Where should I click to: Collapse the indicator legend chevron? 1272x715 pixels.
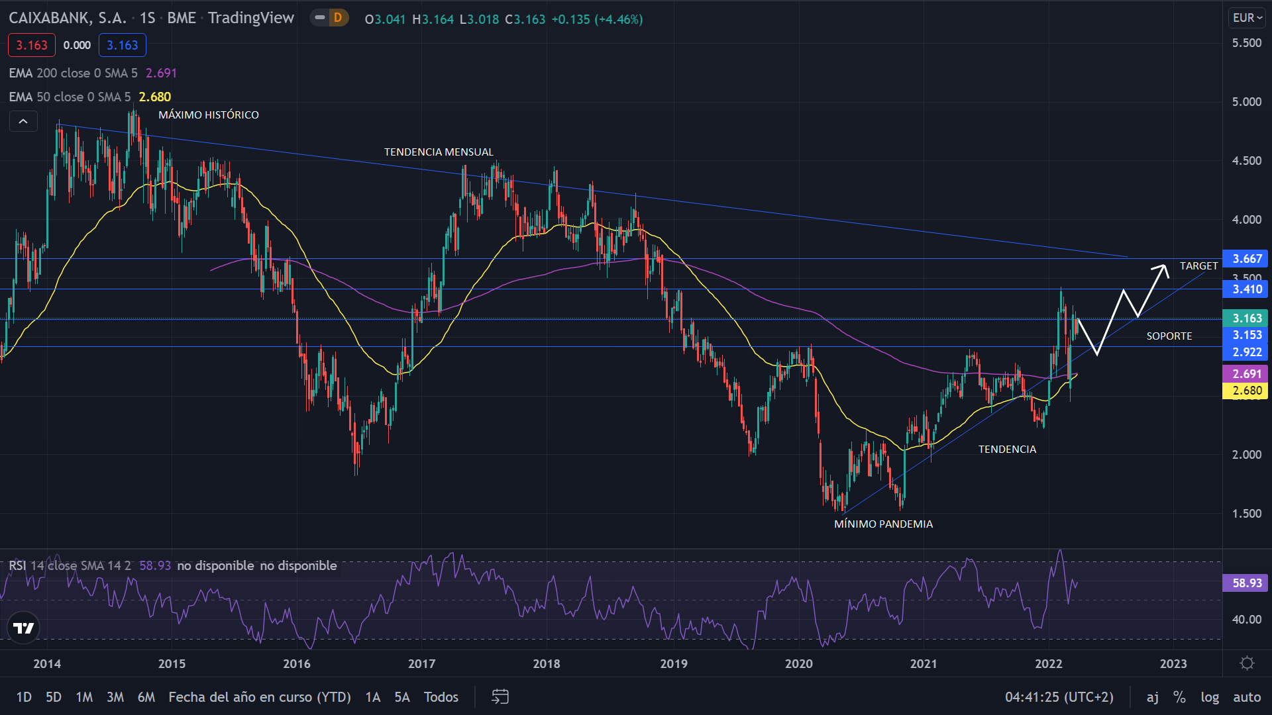click(23, 121)
